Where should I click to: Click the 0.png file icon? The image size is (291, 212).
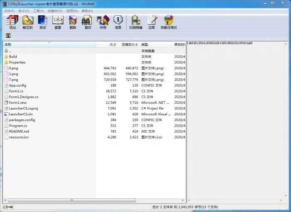coord(6,68)
